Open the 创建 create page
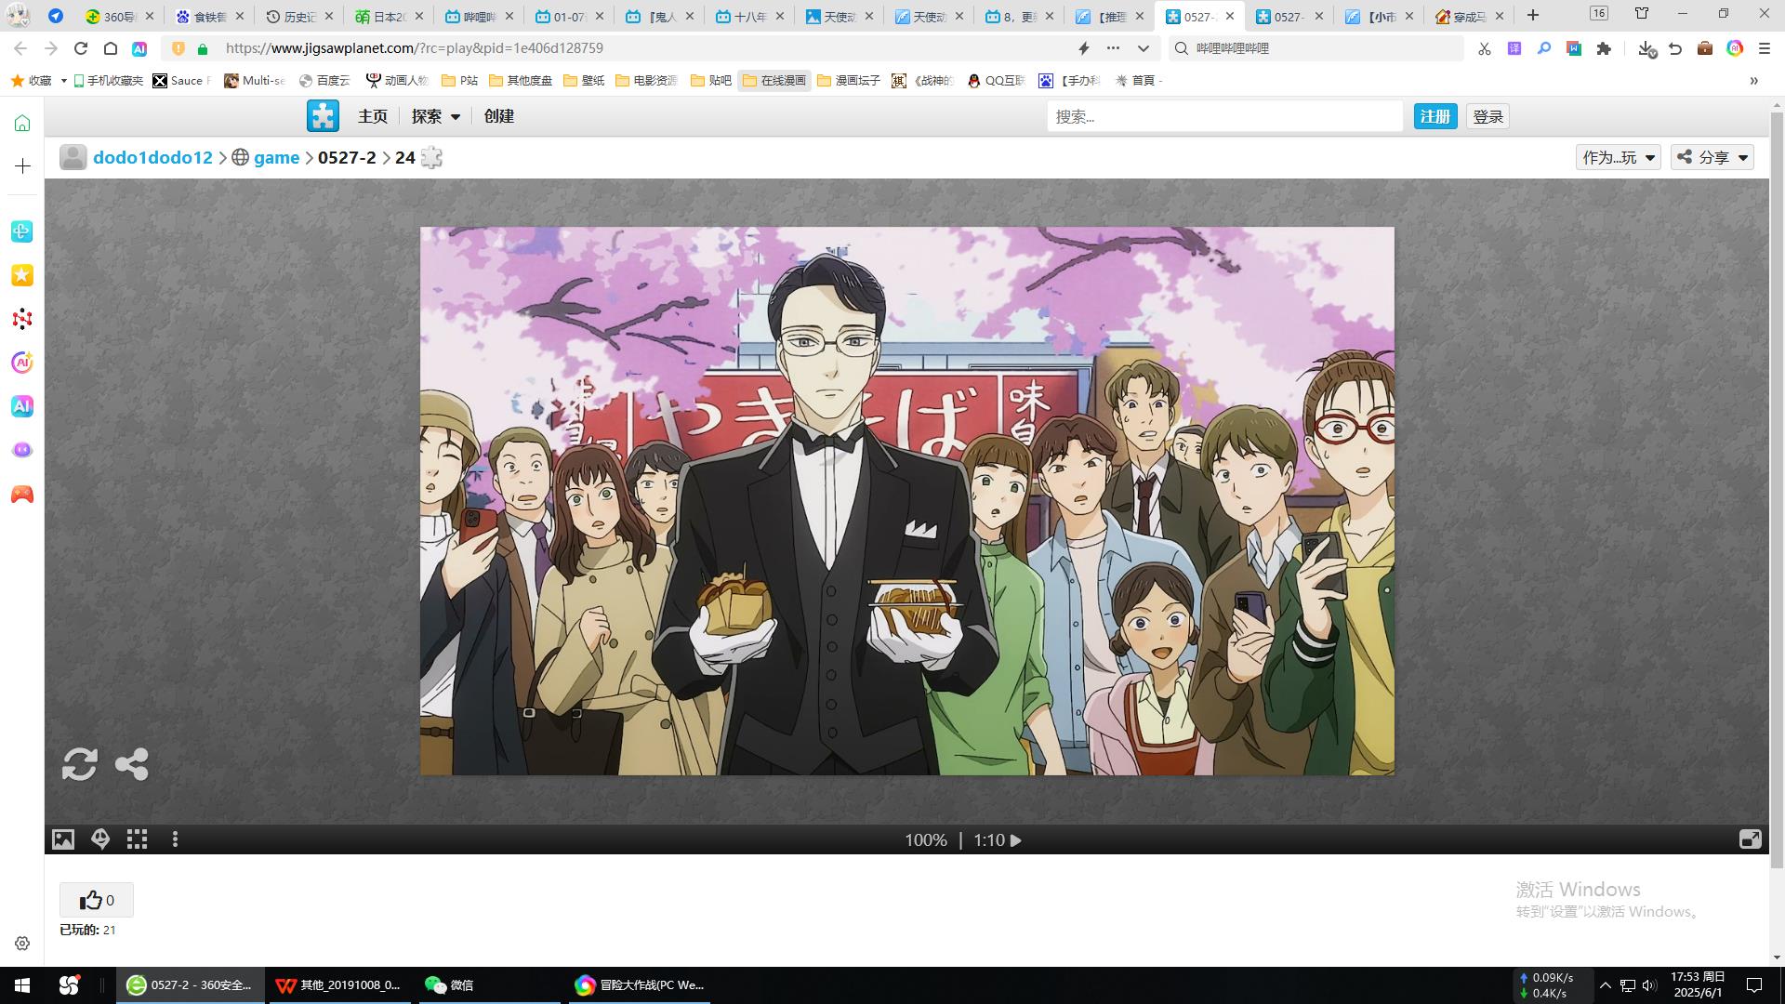 click(x=499, y=116)
